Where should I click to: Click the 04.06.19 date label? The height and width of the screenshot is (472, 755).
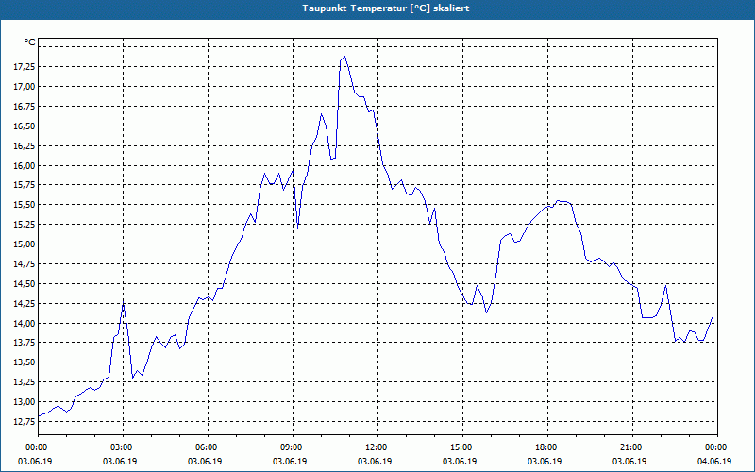coord(714,462)
